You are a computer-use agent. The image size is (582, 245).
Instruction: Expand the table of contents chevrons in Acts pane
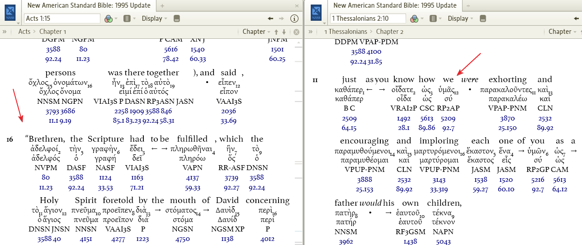pos(5,32)
